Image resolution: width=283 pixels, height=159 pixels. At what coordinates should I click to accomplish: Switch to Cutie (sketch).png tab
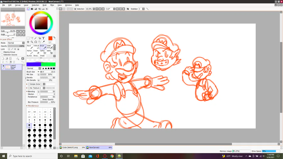click(x=72, y=147)
